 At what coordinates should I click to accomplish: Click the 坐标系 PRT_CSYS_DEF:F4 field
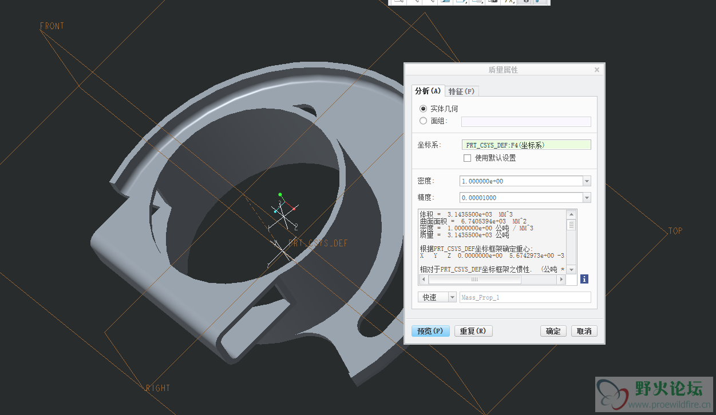pyautogui.click(x=526, y=145)
